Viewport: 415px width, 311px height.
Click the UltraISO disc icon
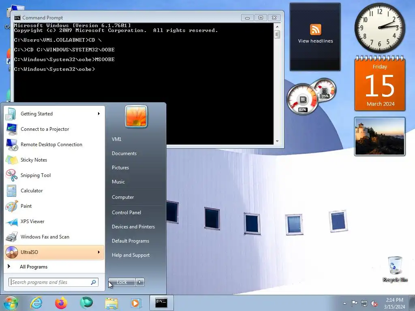click(12, 252)
